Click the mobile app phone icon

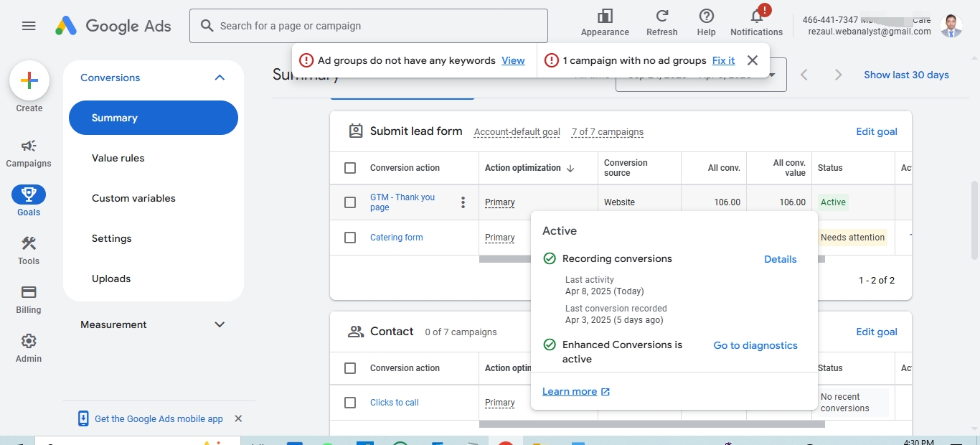click(x=83, y=418)
